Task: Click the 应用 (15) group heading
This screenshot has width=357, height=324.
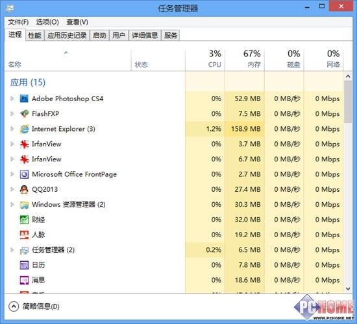Action: click(28, 82)
